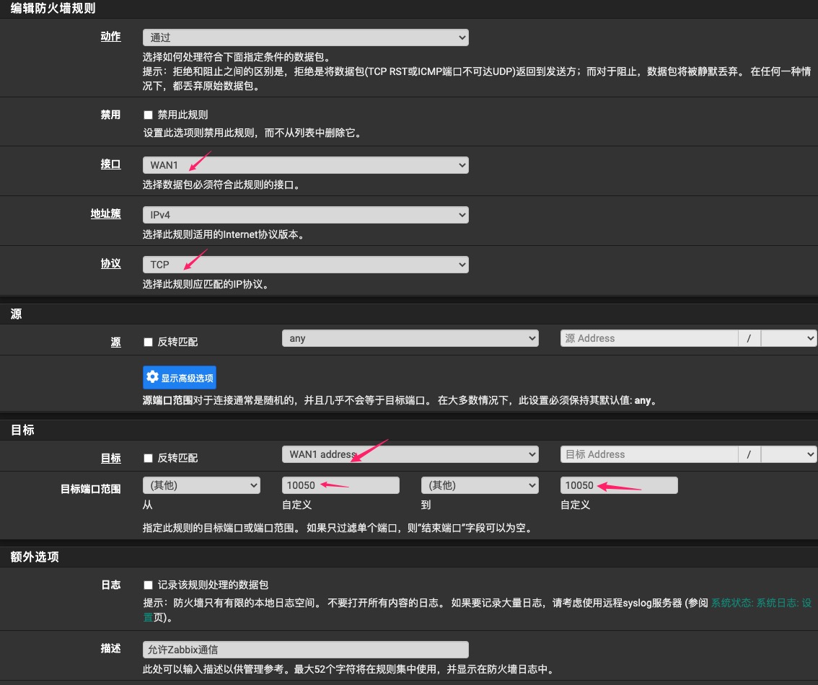Screen dimensions: 818x685
Task: Click the 到 custom port field 10050
Action: coord(619,485)
